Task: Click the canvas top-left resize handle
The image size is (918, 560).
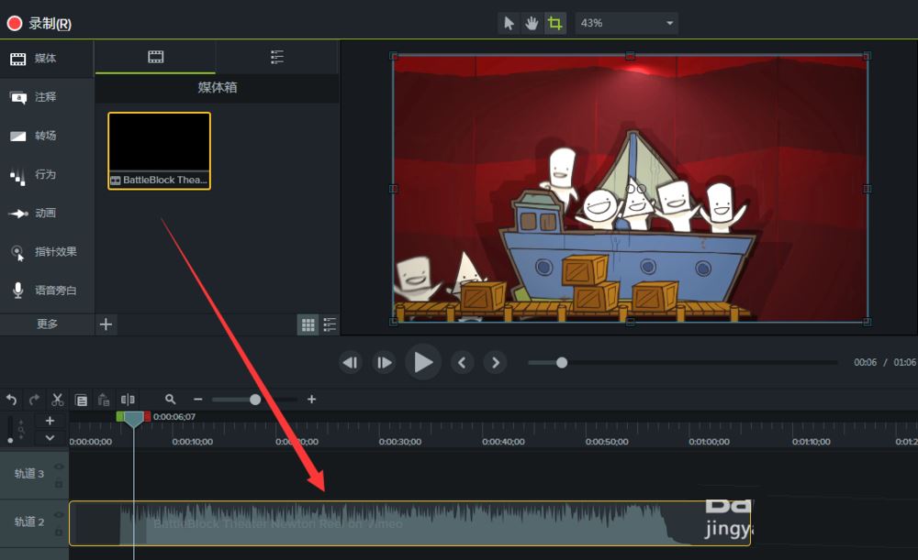Action: point(394,56)
